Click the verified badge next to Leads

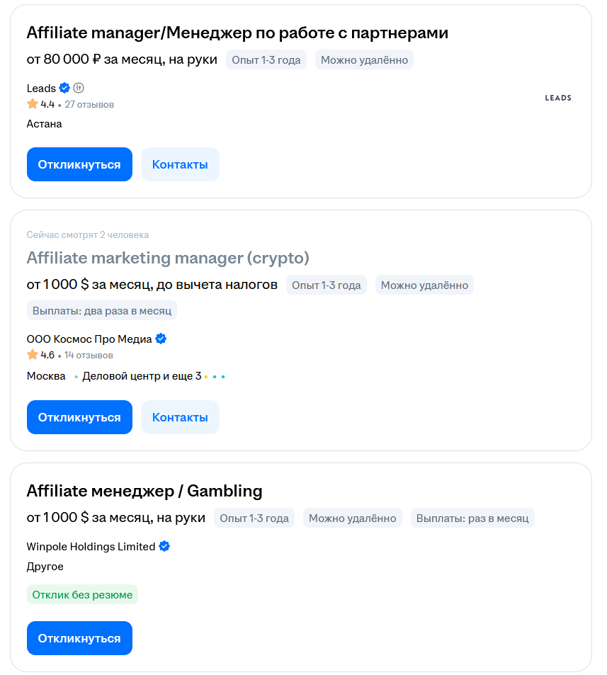[64, 88]
